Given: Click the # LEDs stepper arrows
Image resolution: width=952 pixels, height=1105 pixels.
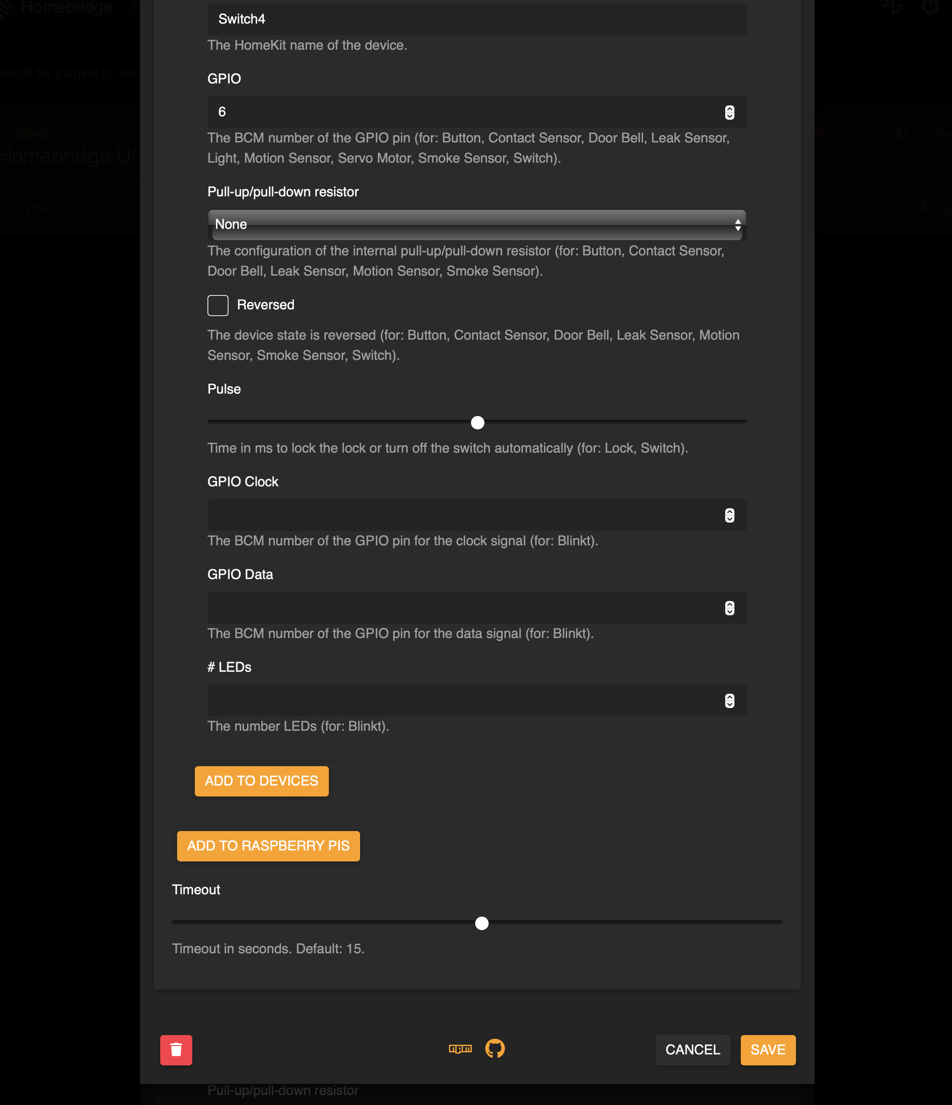Looking at the screenshot, I should pos(729,700).
